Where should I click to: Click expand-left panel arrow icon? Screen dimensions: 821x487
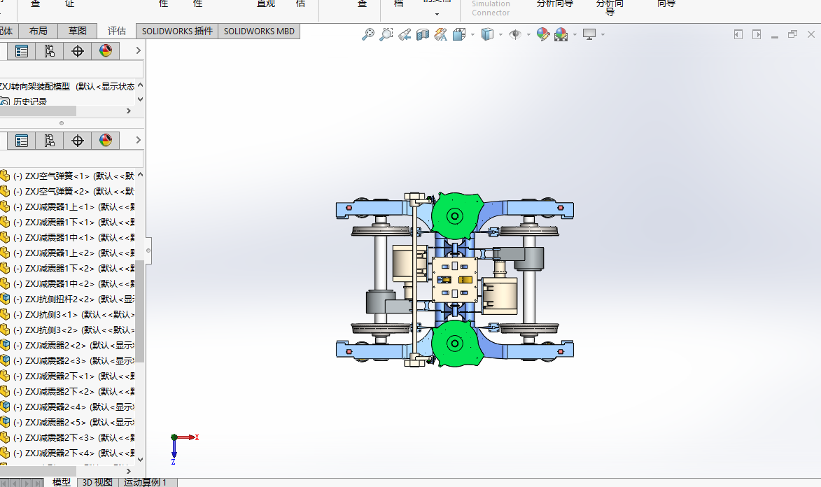point(738,34)
